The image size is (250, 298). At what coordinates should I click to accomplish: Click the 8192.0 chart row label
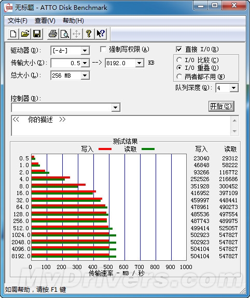[21, 256]
